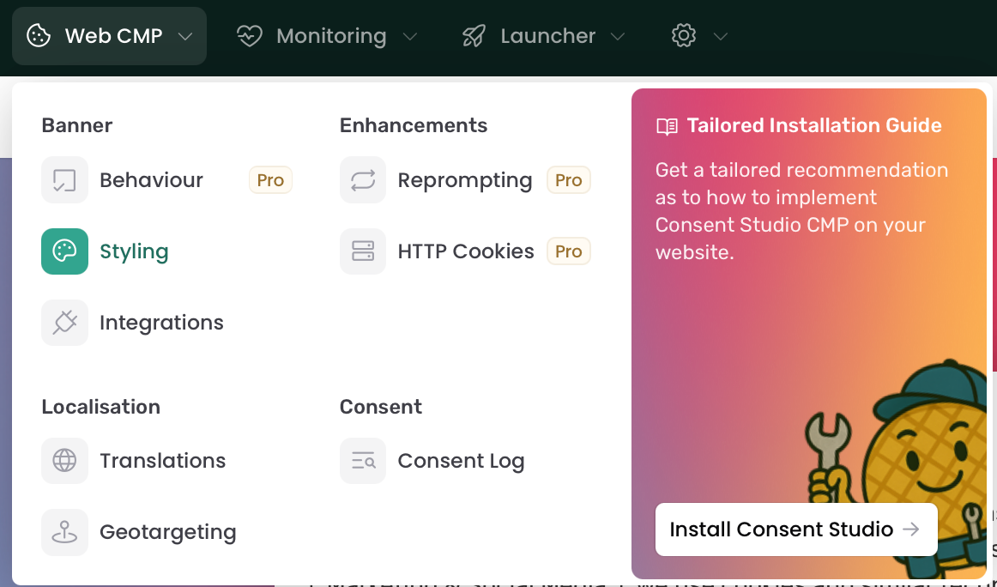
Task: Open HTTP Cookies settings
Action: tap(465, 251)
